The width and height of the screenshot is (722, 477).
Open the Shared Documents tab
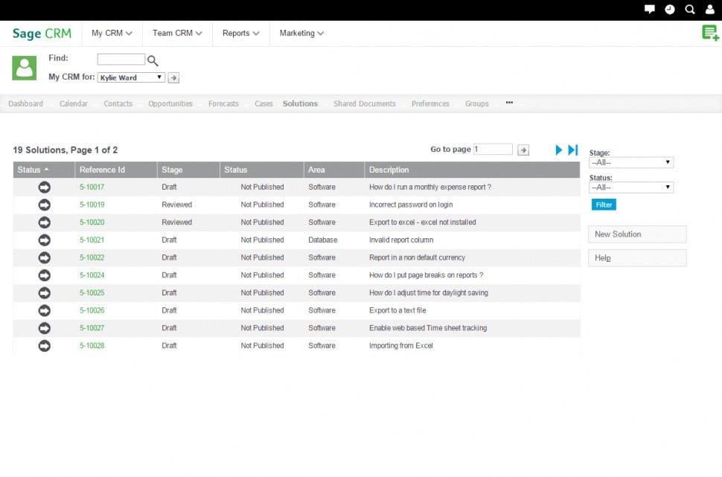[x=365, y=103]
